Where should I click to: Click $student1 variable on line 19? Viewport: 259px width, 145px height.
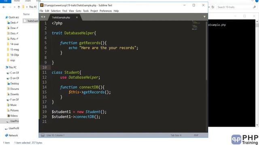(x=61, y=112)
